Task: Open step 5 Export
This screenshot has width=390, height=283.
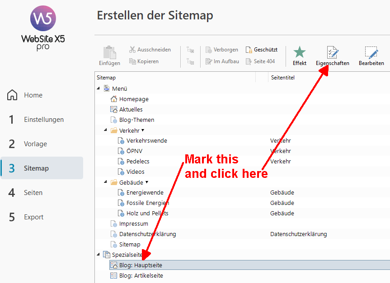Action: coord(33,217)
